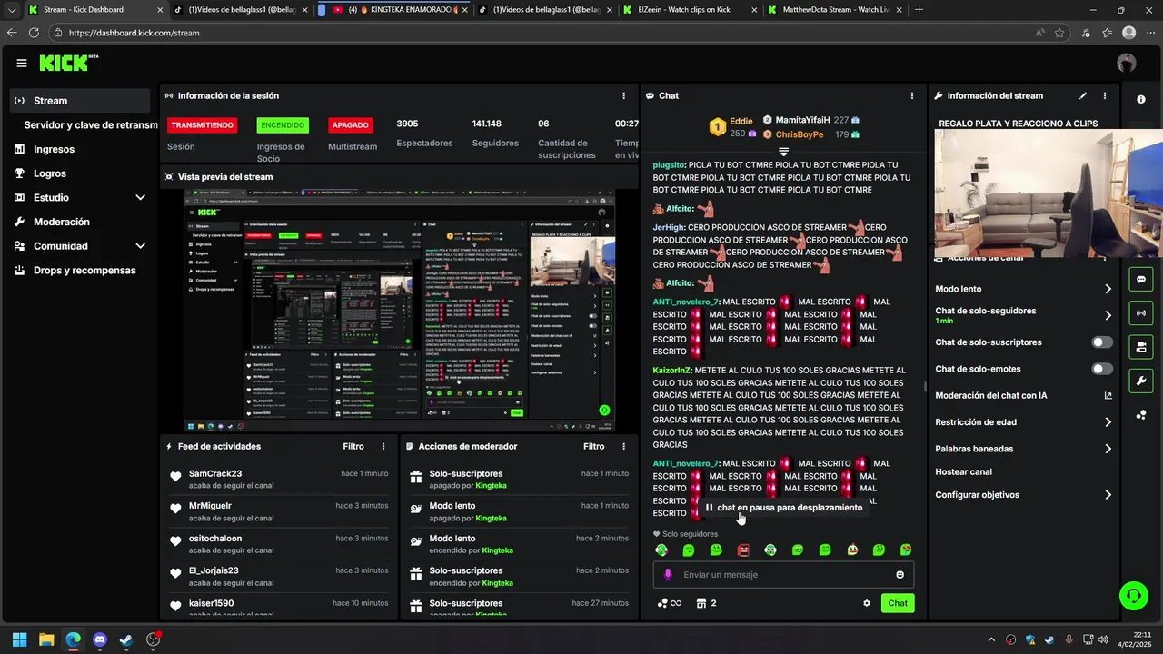Open Moderación del chat con IA link
This screenshot has width=1163, height=654.
[1024, 396]
